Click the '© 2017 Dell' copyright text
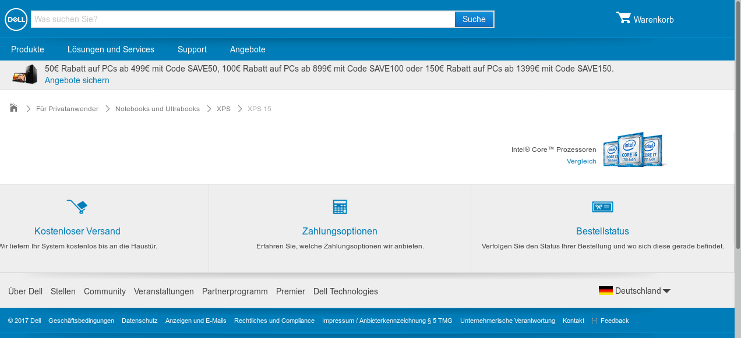This screenshot has height=338, width=741. tap(24, 321)
